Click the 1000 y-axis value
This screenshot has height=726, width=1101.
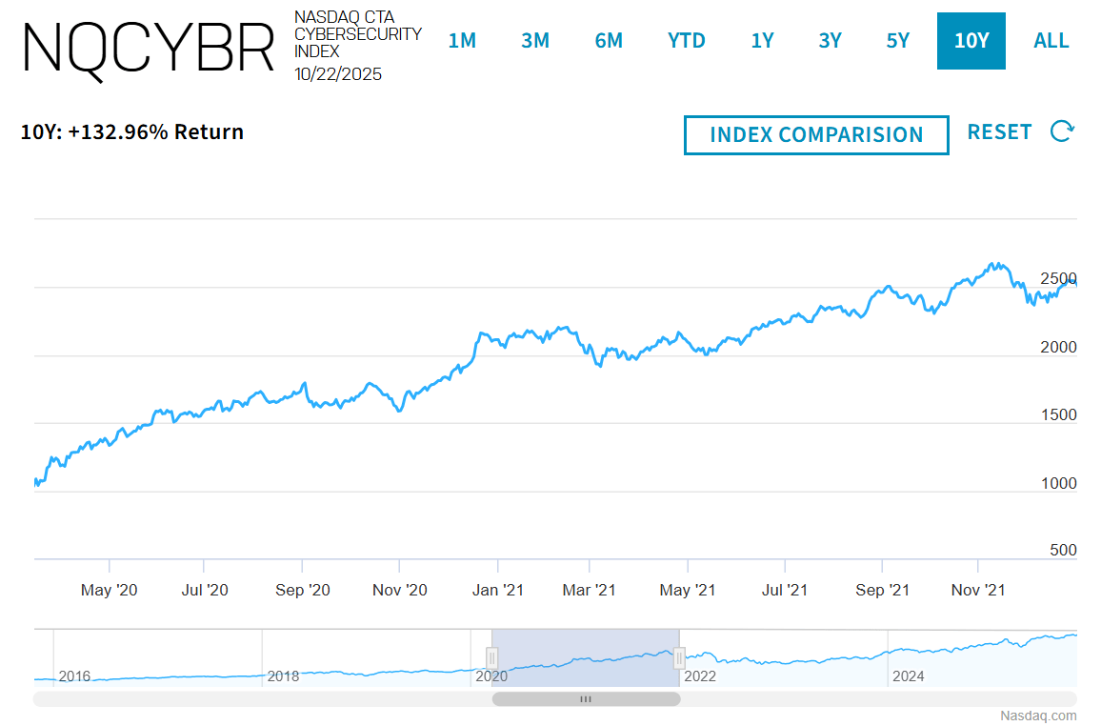click(1058, 483)
